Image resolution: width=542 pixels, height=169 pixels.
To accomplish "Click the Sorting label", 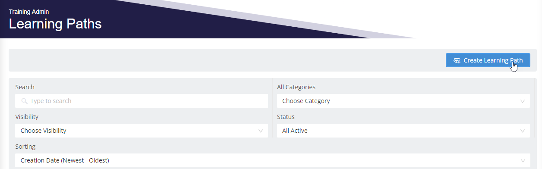I will pos(25,147).
